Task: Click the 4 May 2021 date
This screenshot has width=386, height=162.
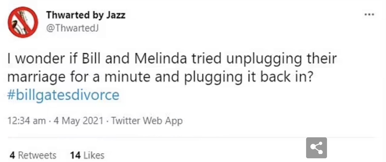Action: pyautogui.click(x=78, y=120)
